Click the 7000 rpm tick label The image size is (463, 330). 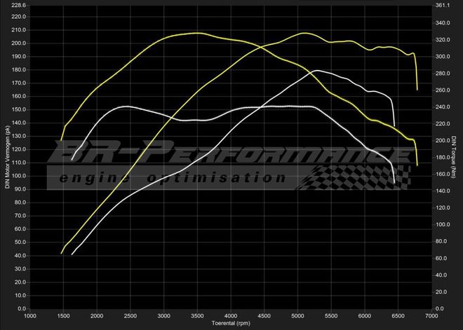coord(431,316)
